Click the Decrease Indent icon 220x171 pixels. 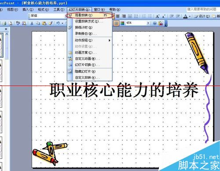point(172,16)
